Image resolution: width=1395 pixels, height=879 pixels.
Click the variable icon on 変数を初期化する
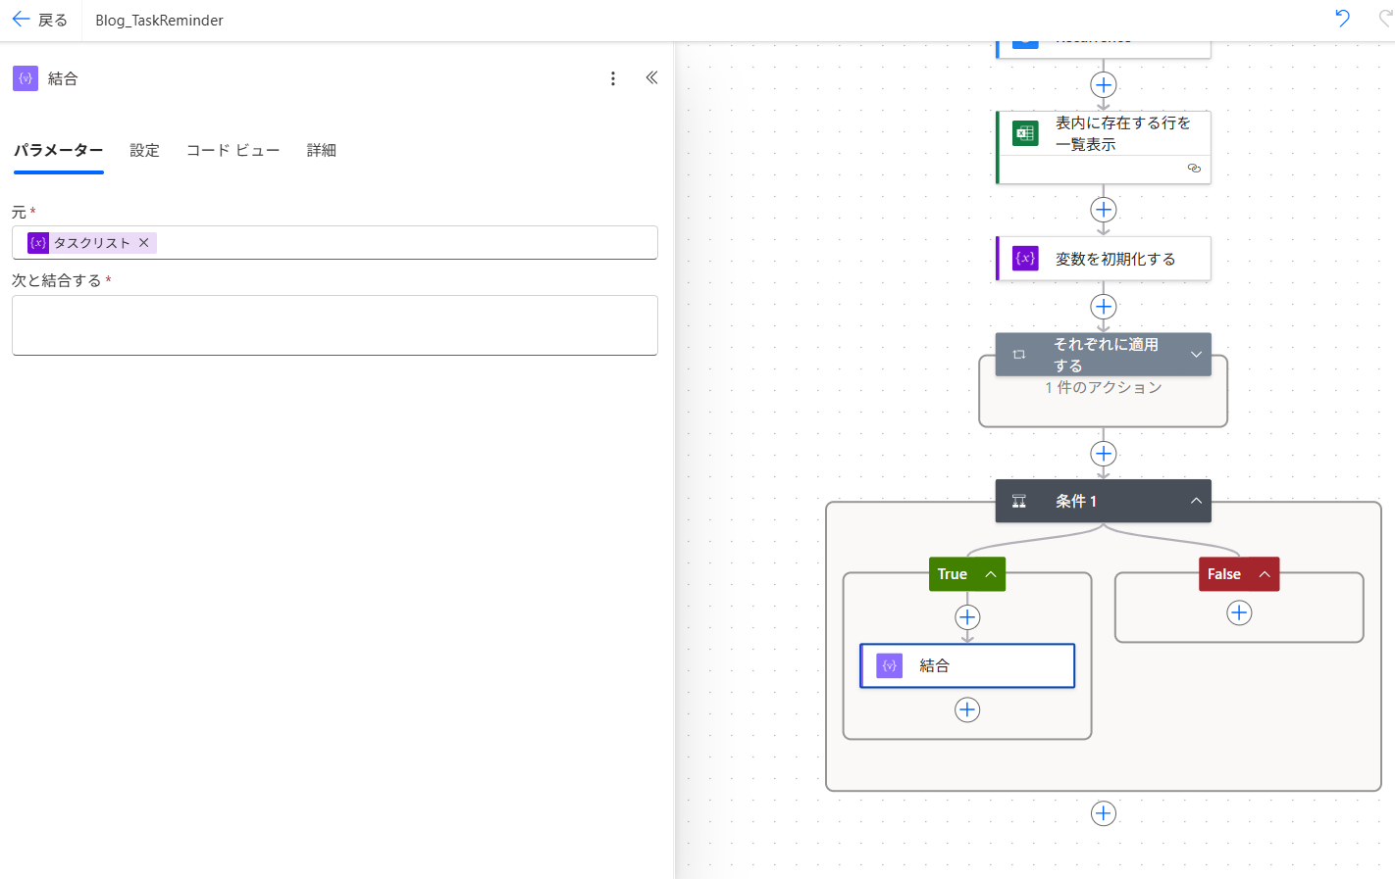pyautogui.click(x=1025, y=259)
